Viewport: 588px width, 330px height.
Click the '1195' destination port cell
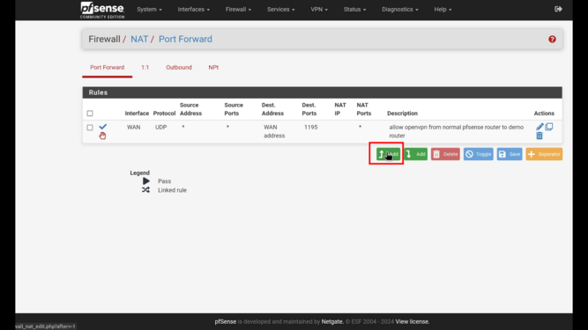click(311, 128)
